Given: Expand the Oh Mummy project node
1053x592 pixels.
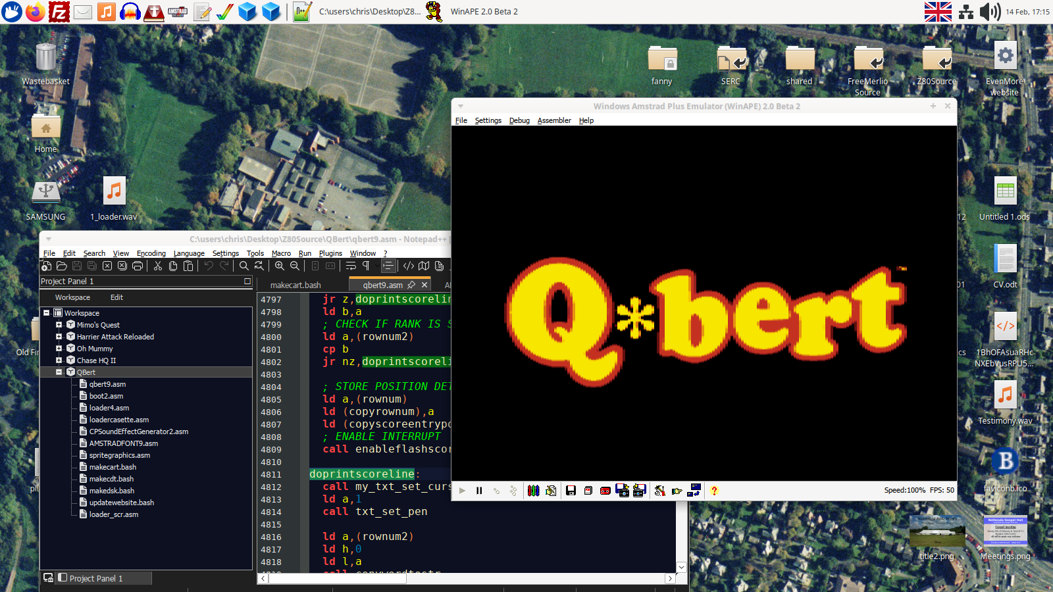Looking at the screenshot, I should [x=59, y=349].
